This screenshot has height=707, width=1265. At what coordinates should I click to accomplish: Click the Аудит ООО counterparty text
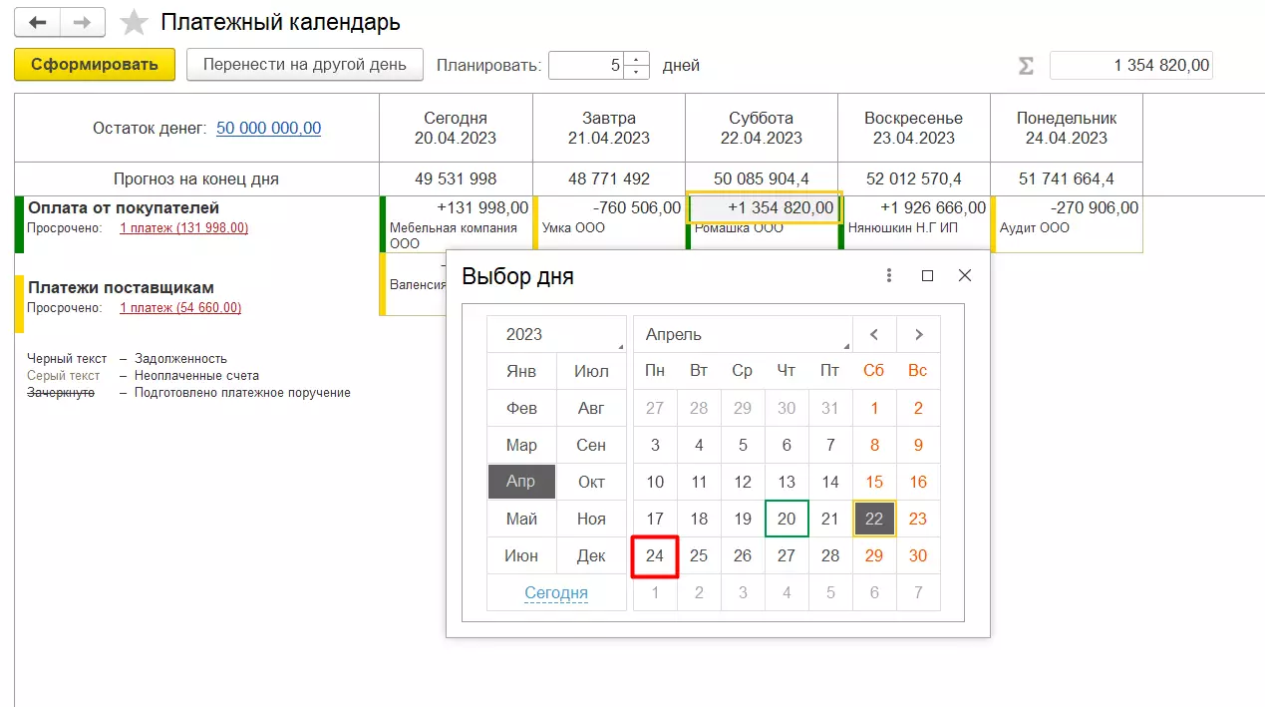point(1035,227)
